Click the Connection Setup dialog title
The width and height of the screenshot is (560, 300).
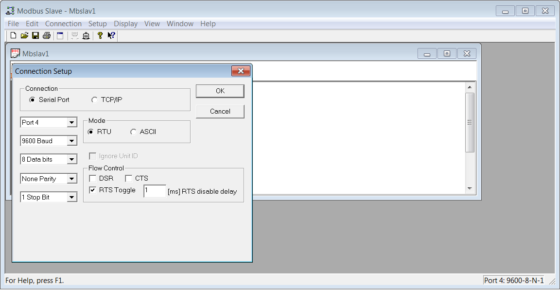pyautogui.click(x=43, y=71)
